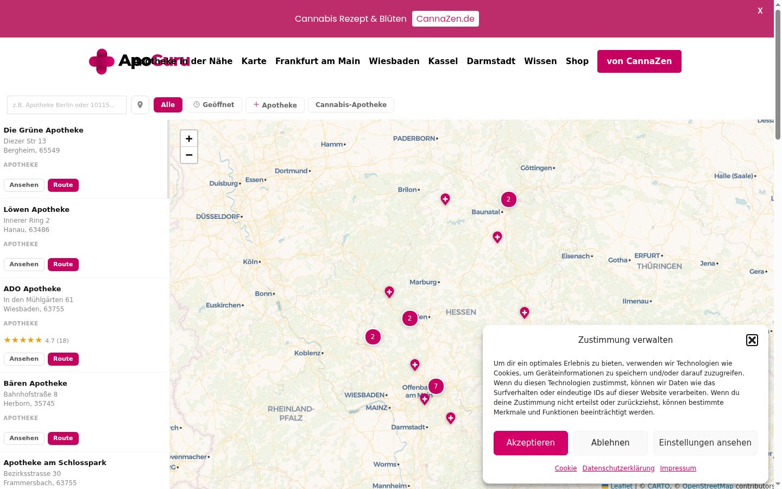Click Route for ADO Apotheke
This screenshot has height=489, width=782.
pos(63,359)
